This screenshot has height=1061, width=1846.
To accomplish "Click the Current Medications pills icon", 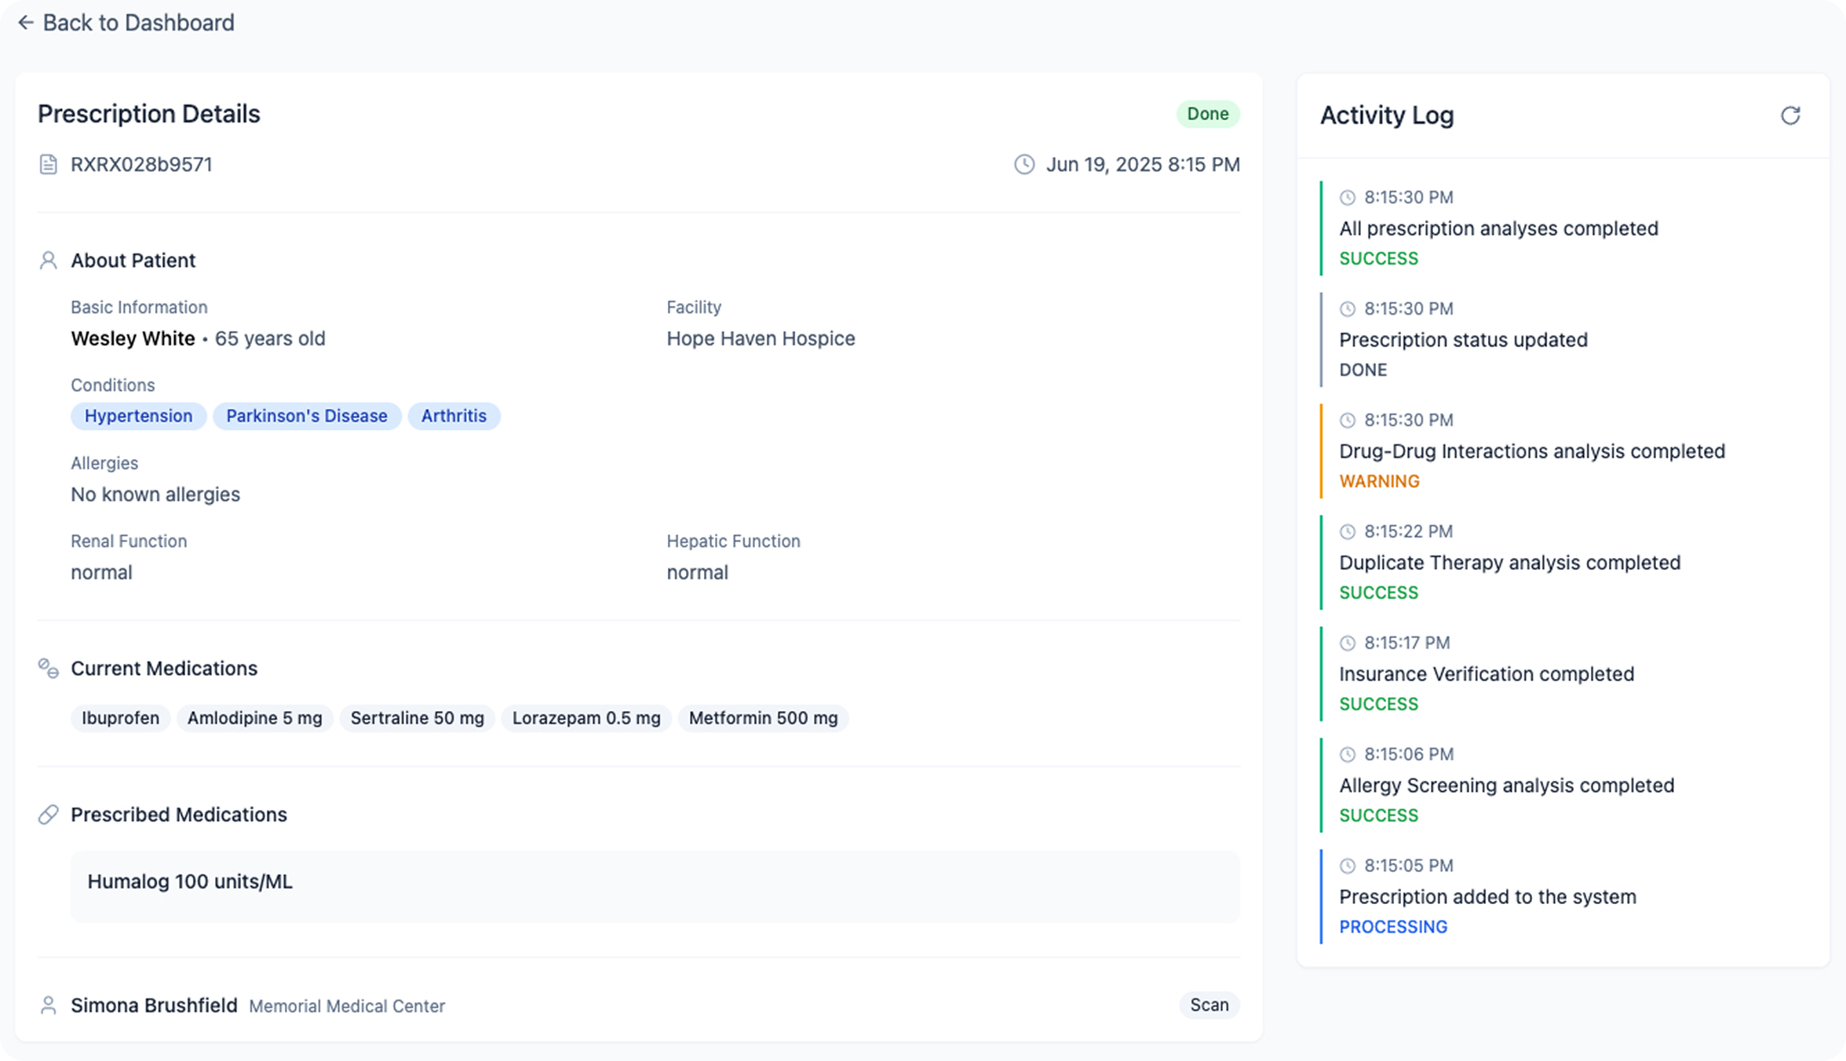I will (48, 669).
